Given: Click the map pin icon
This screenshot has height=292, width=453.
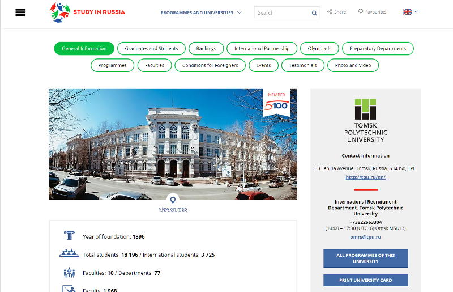Looking at the screenshot, I should [173, 200].
